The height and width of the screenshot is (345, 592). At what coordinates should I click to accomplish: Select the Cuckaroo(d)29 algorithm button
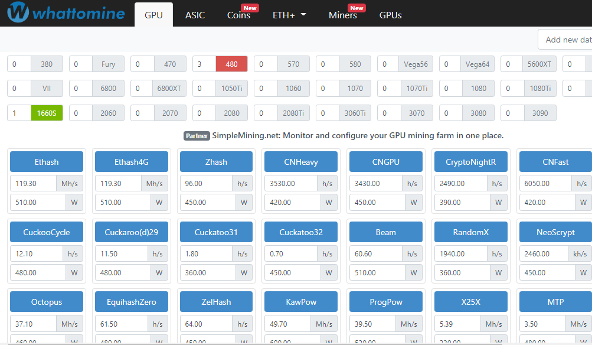coord(132,232)
